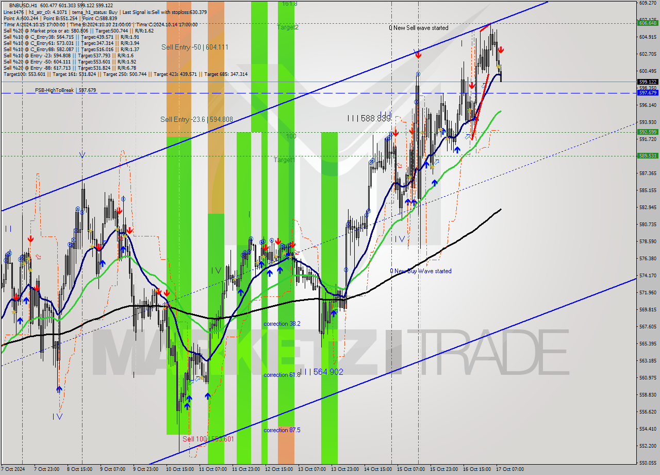Click the 17 Oct 07:00 time axis label
The width and height of the screenshot is (660, 475).
(x=509, y=469)
